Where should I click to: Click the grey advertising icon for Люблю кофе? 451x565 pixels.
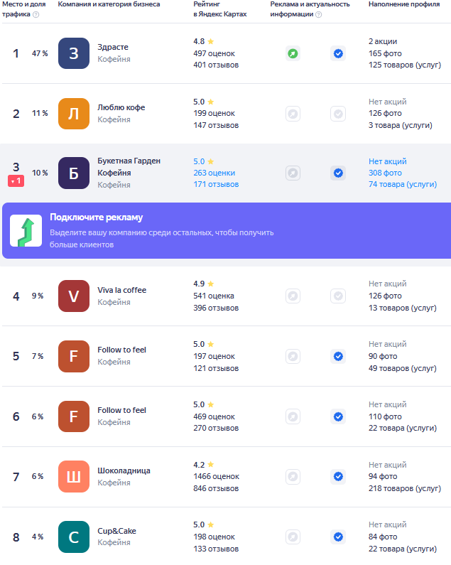click(x=293, y=114)
